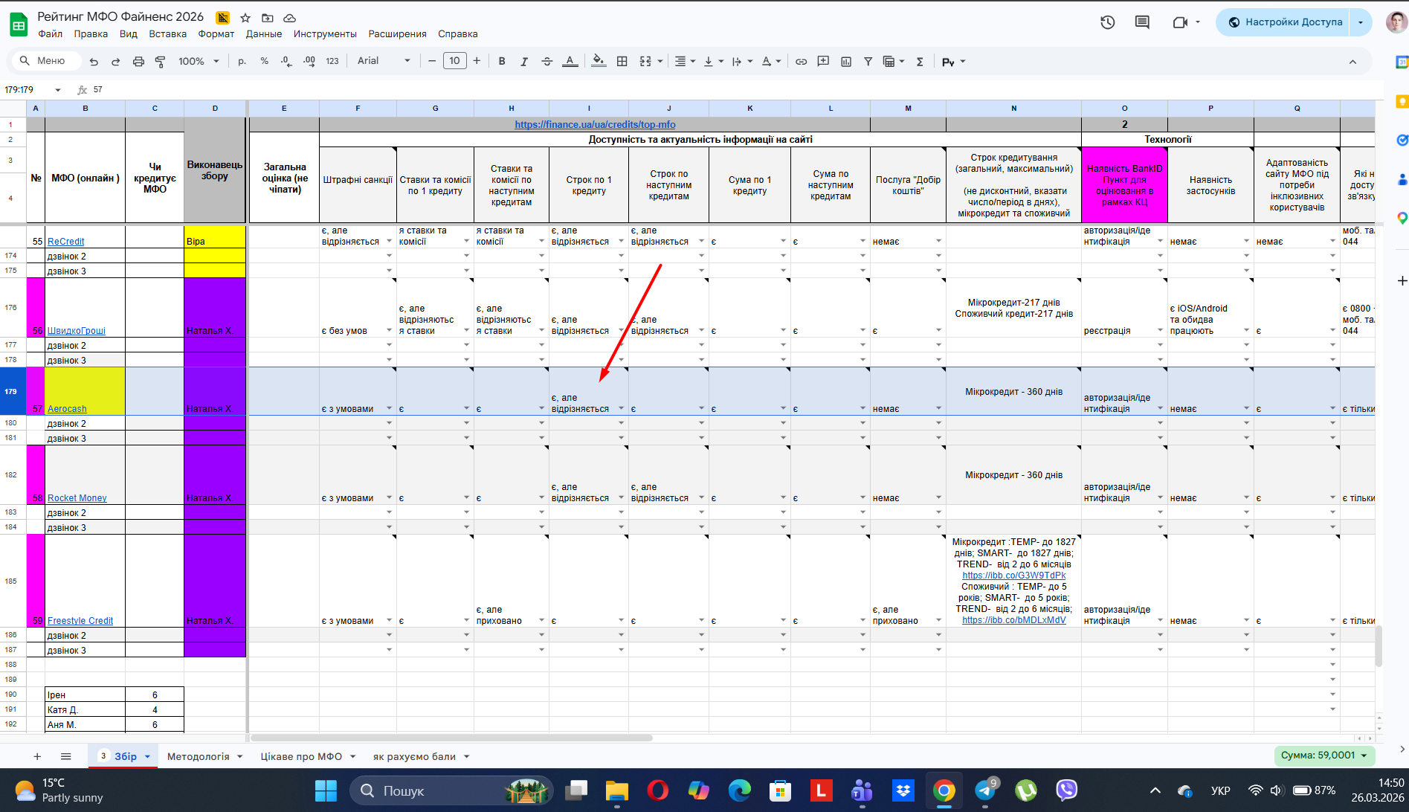Open the ReCredit link

[x=66, y=242]
